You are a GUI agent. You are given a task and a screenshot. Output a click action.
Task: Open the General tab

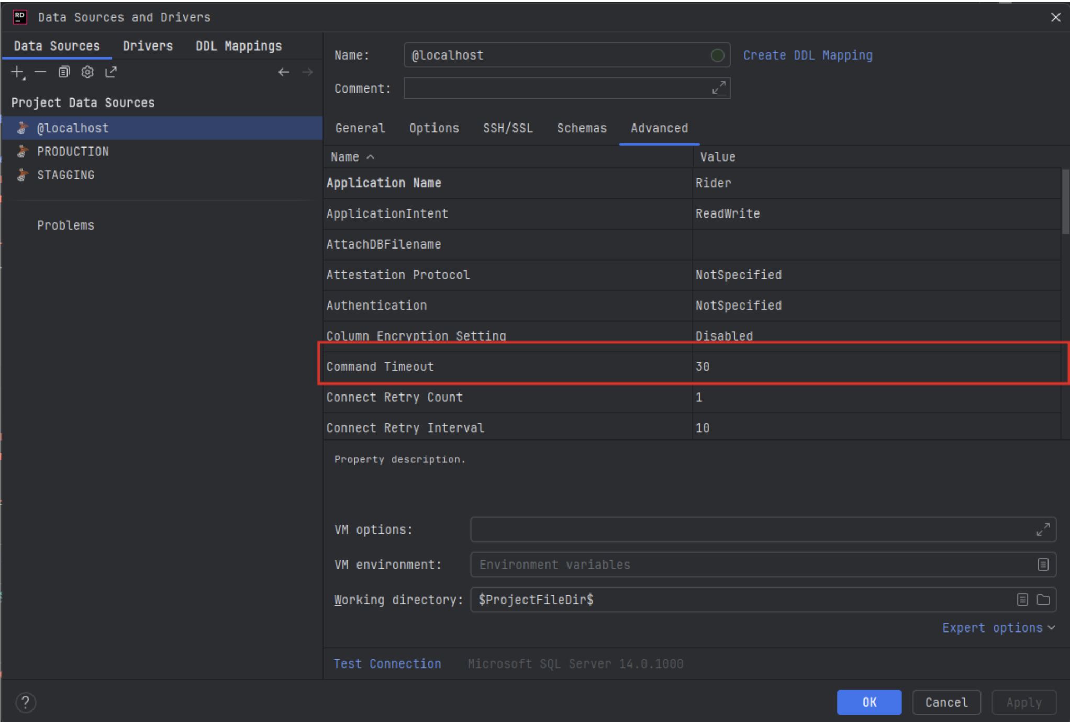click(x=360, y=128)
